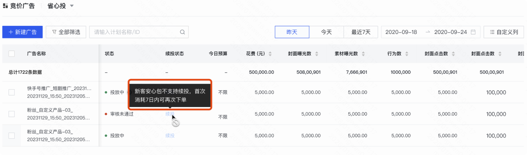Toggle the select-all checkbox in table header
Image resolution: width=527 pixels, height=155 pixels.
12,54
